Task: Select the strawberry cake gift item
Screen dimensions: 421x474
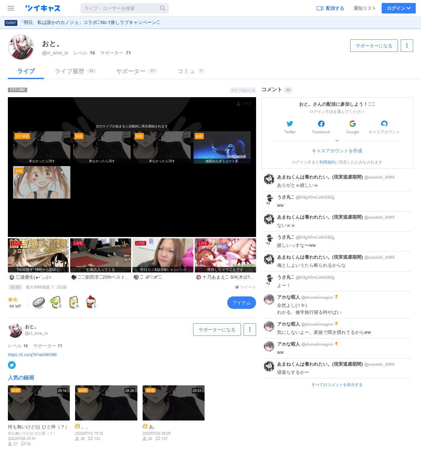Action: click(x=91, y=302)
